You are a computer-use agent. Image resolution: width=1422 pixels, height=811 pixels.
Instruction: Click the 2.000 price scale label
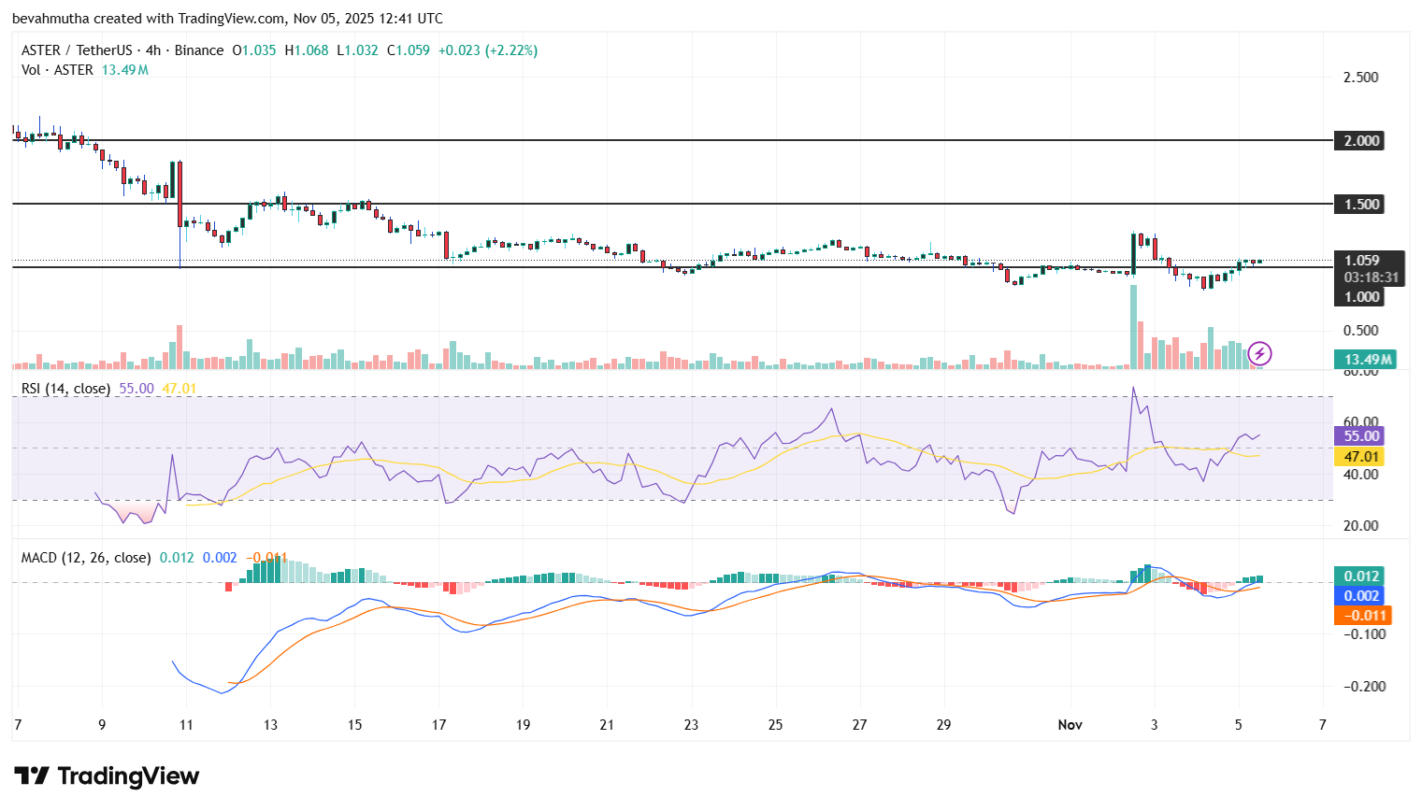pyautogui.click(x=1360, y=141)
